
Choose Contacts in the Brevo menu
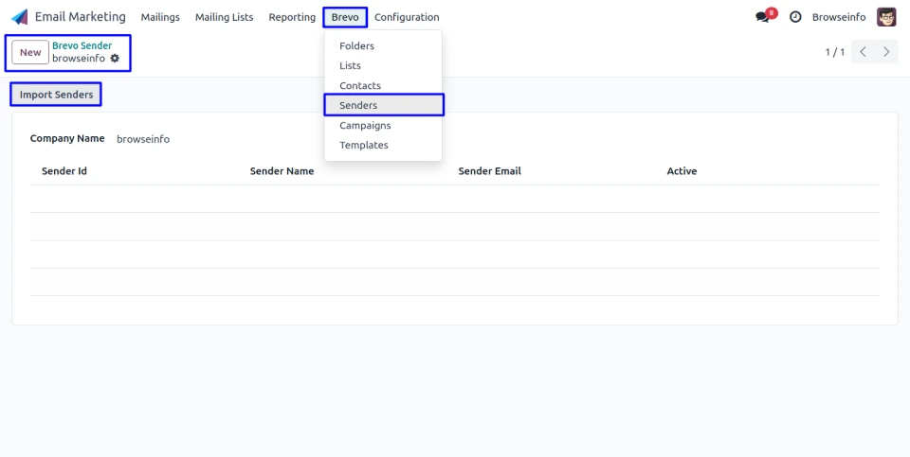pos(360,86)
